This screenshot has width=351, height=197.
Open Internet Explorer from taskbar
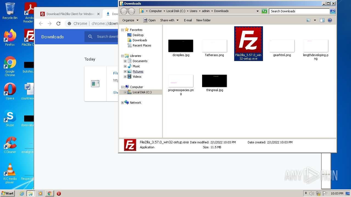(22, 193)
